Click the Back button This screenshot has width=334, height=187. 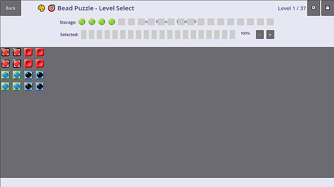point(11,8)
